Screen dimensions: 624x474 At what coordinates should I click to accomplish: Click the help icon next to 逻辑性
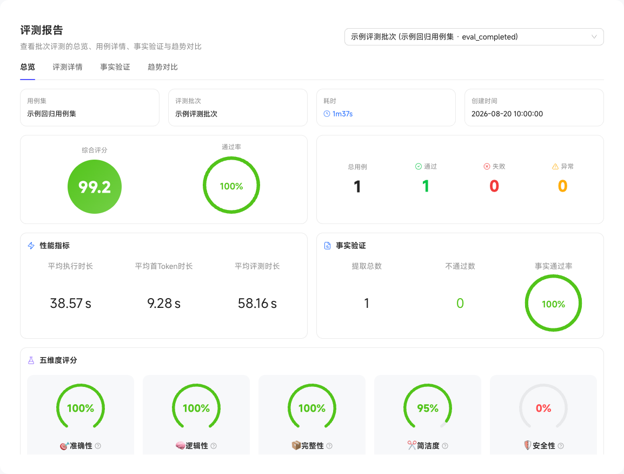[214, 446]
